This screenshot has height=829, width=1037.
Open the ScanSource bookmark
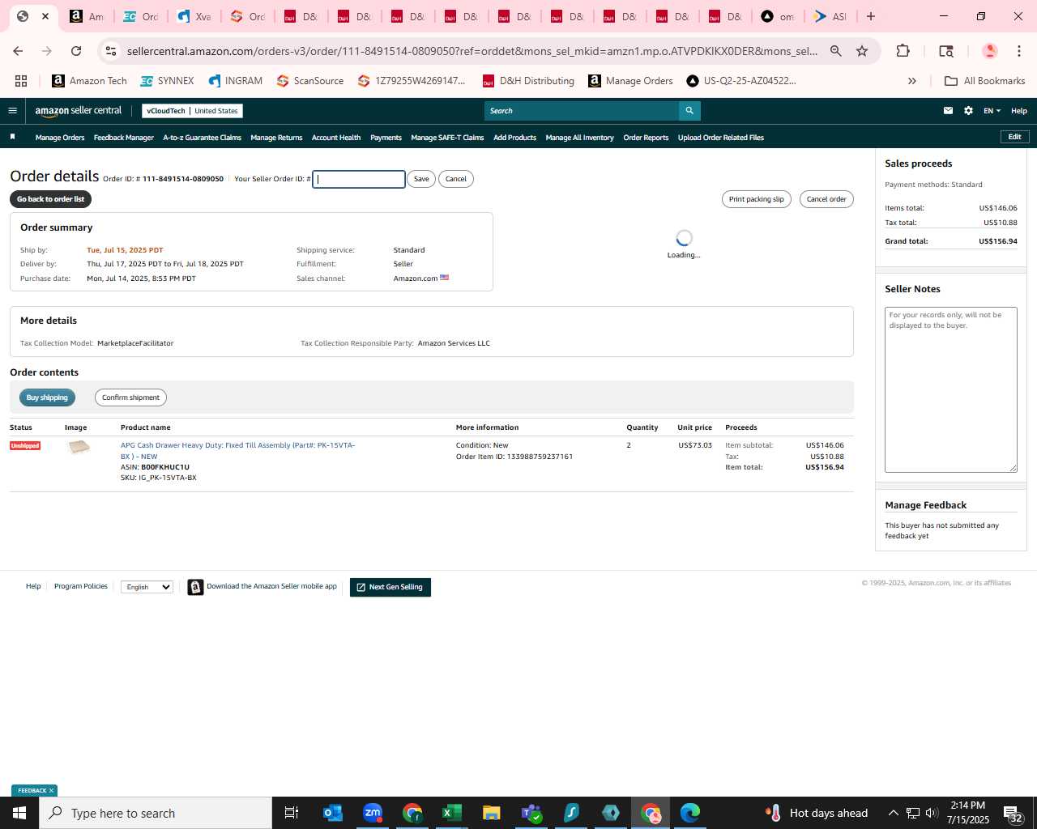coord(309,81)
